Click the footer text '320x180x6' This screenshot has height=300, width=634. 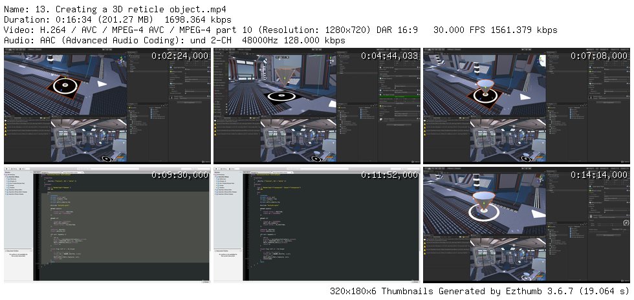pos(353,291)
